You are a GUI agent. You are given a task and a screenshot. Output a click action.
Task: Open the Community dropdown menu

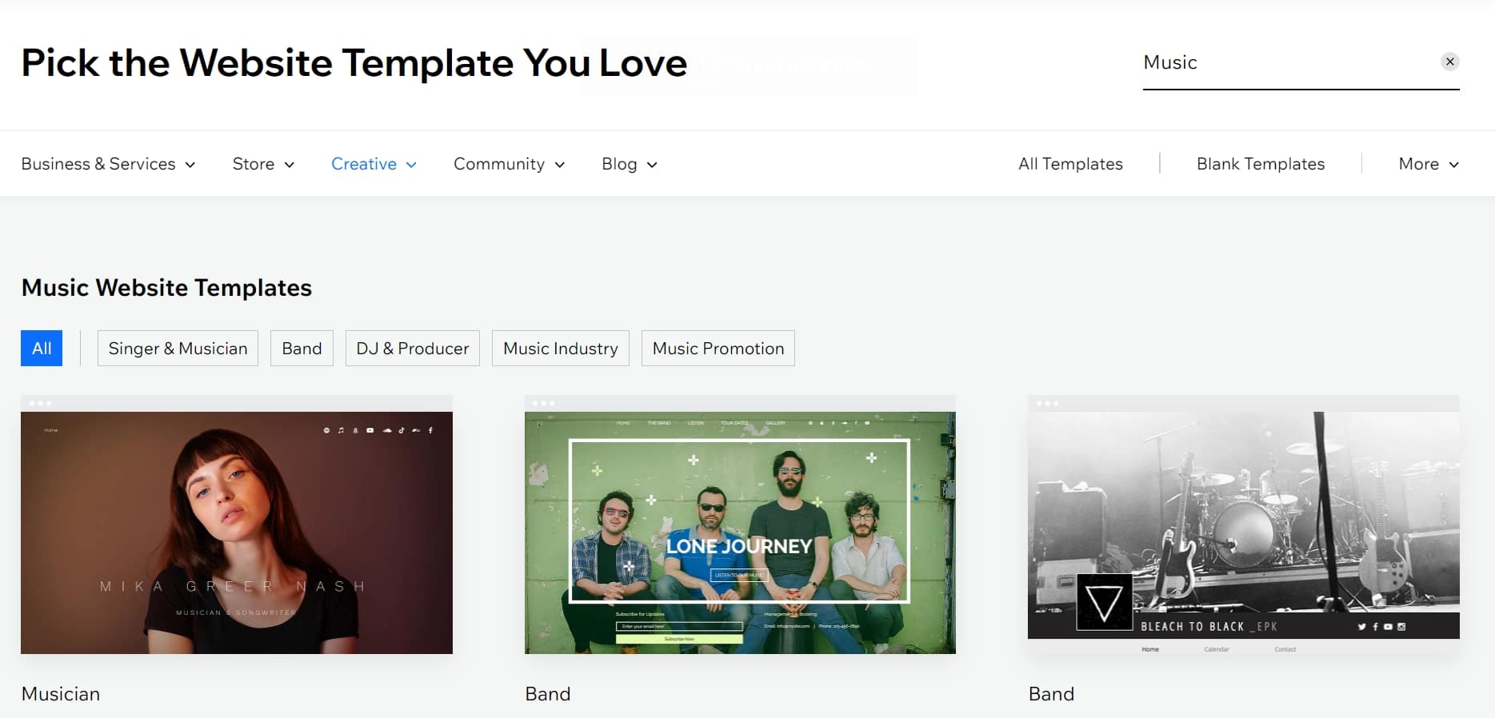[x=509, y=164]
